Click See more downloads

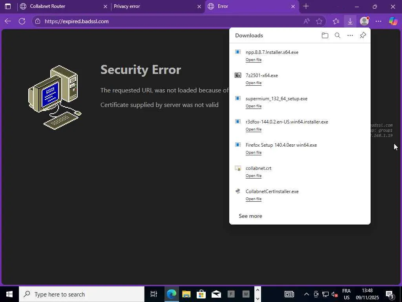click(250, 216)
